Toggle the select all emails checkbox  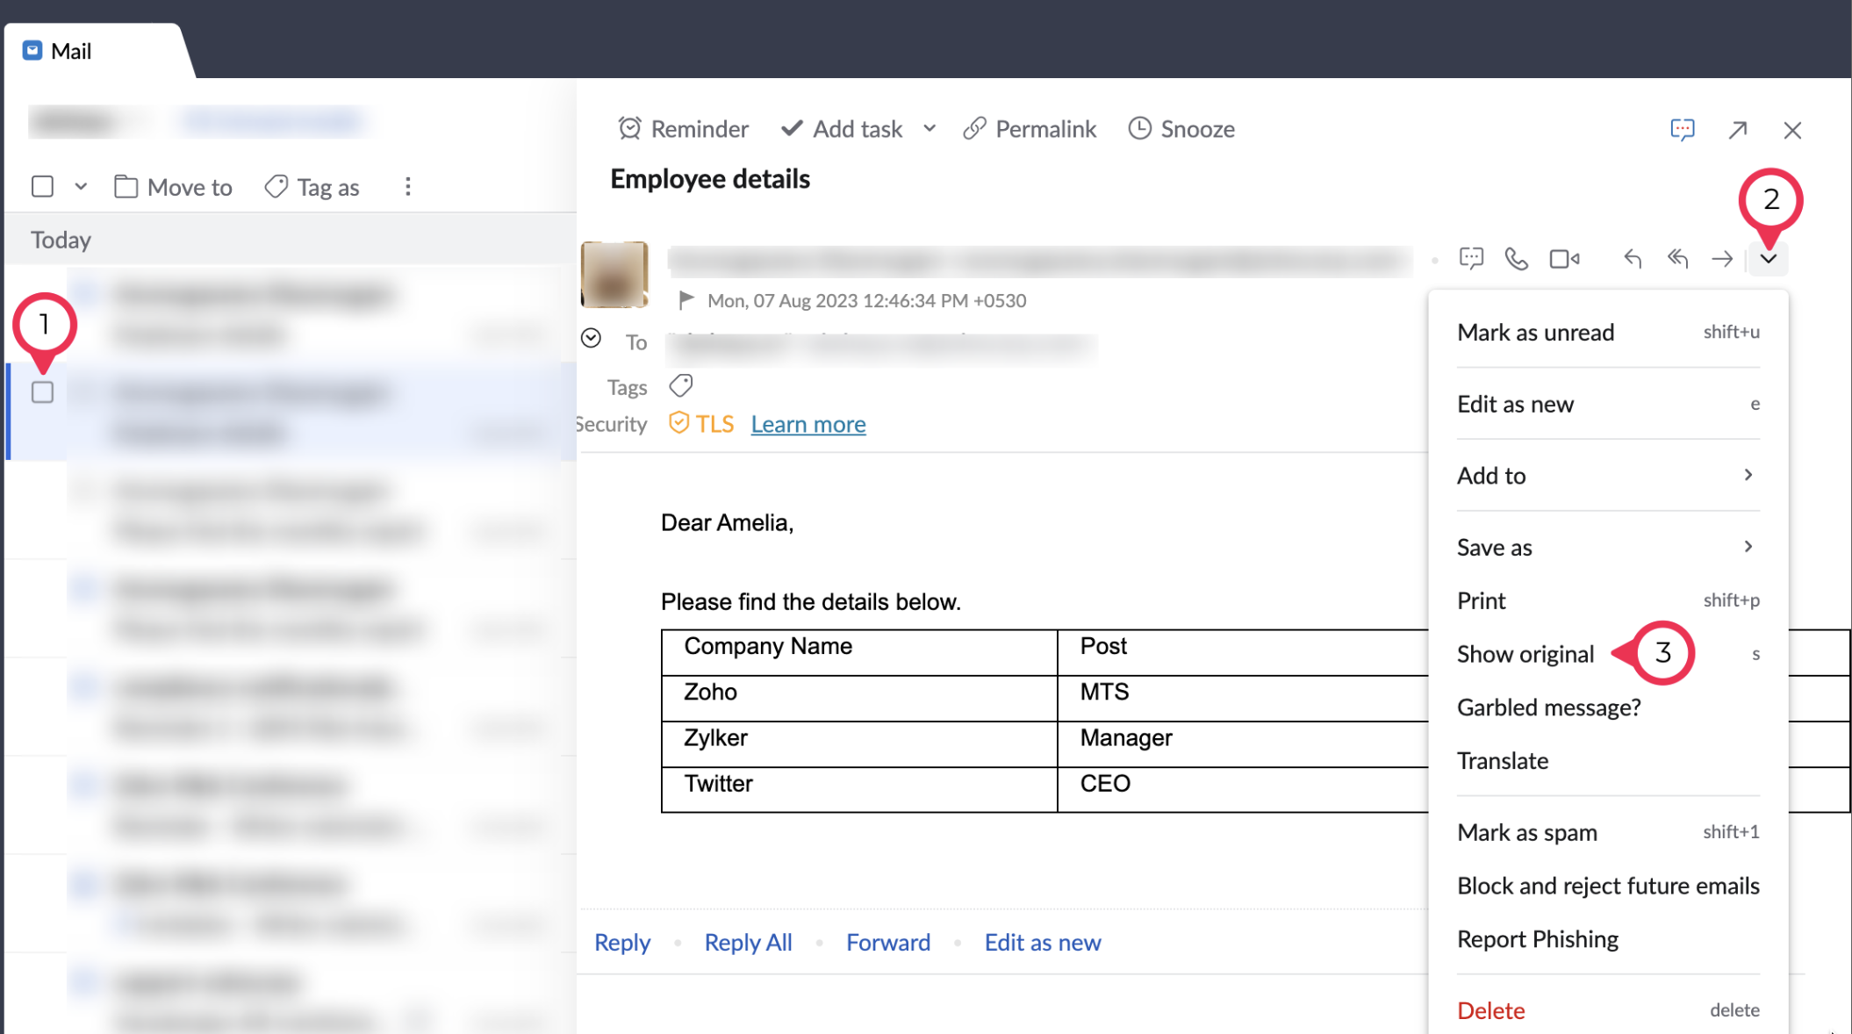tap(42, 187)
